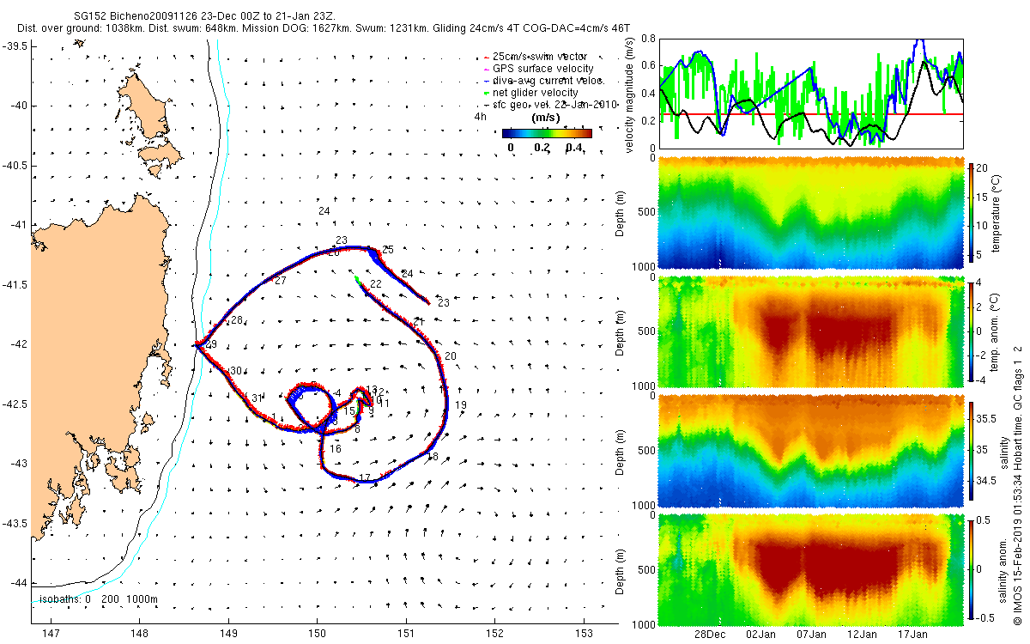Click the salinity colorbar
1030x644 pixels.
[x=972, y=451]
